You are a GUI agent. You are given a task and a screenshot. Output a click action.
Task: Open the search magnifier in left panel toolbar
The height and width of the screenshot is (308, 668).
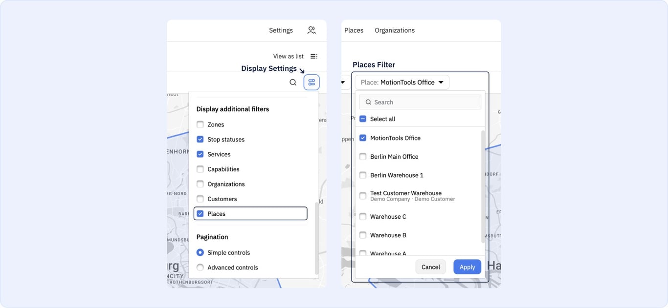coord(293,82)
